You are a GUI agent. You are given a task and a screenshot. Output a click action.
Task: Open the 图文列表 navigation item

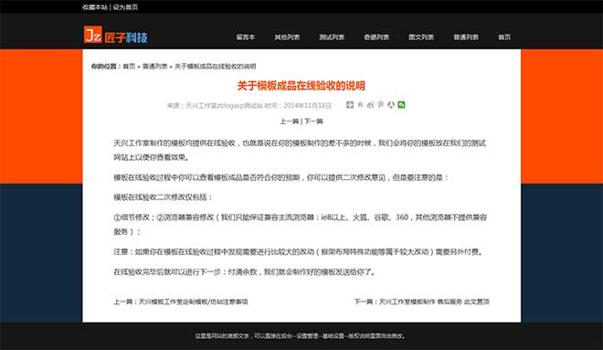(x=421, y=37)
